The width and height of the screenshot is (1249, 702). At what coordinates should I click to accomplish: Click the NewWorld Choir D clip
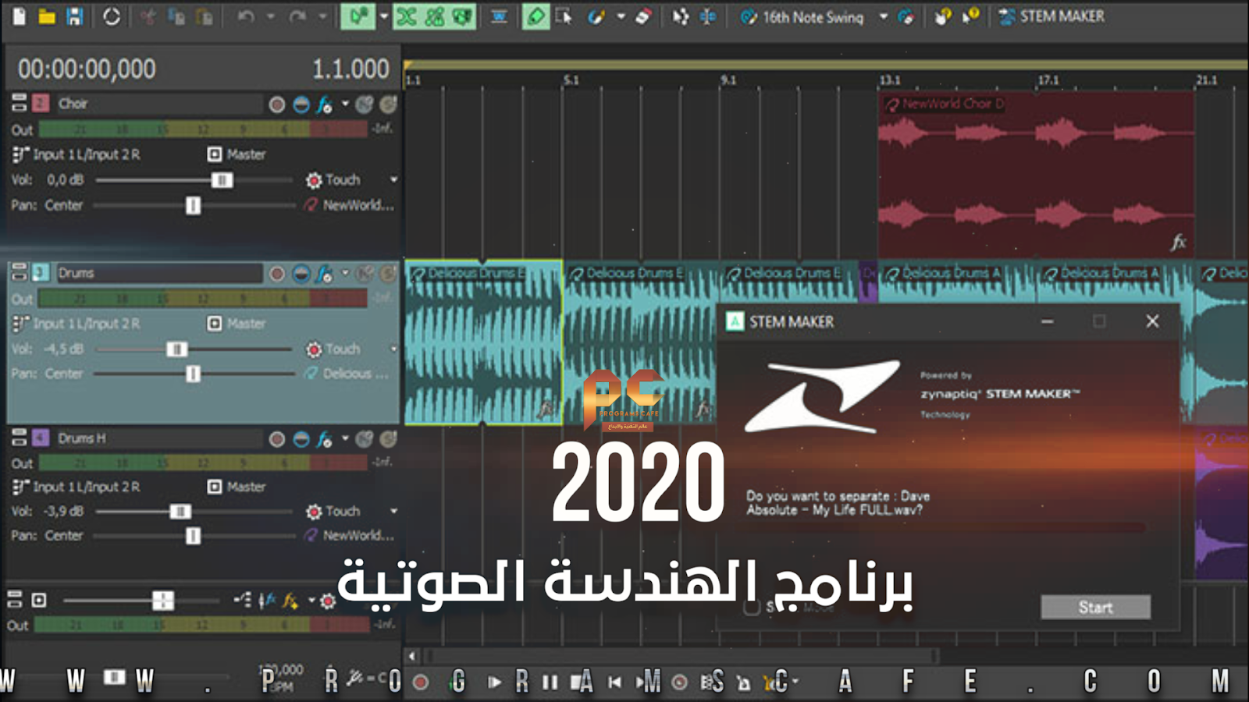[x=1036, y=175]
